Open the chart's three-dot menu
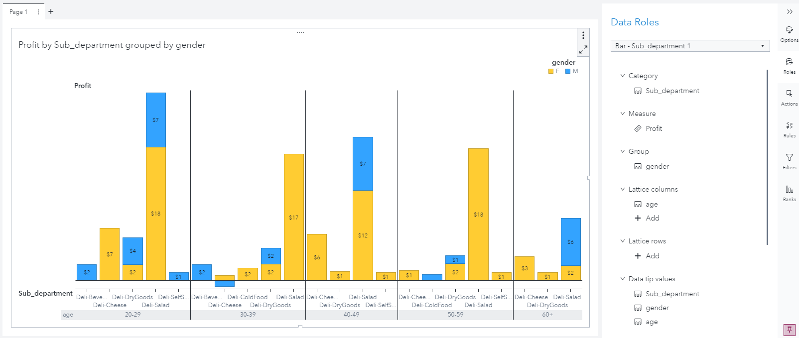799x338 pixels. (583, 35)
